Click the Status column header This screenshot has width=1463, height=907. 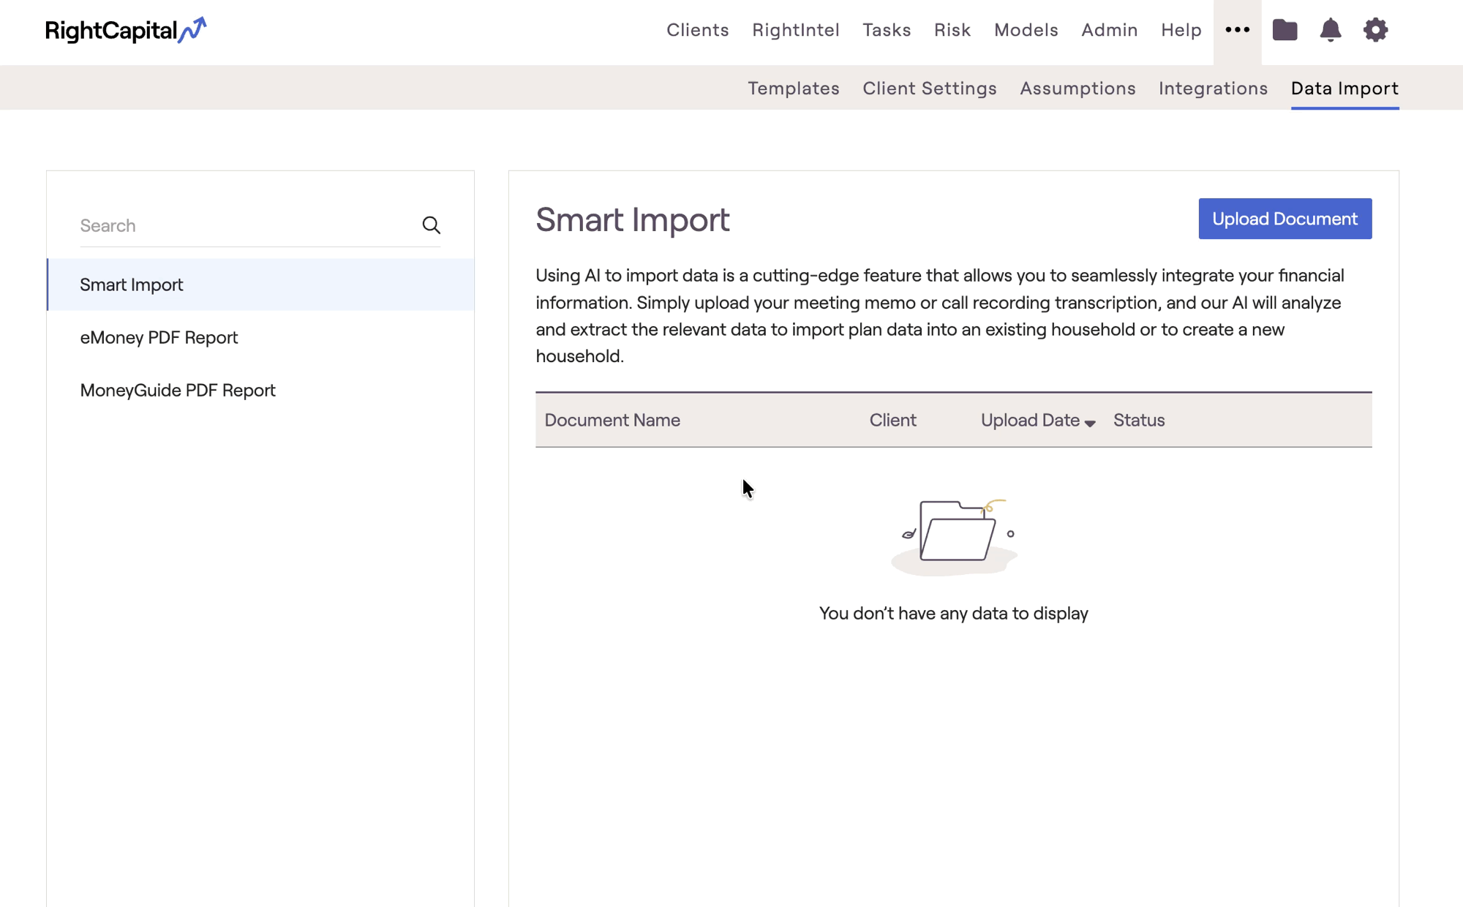coord(1138,420)
